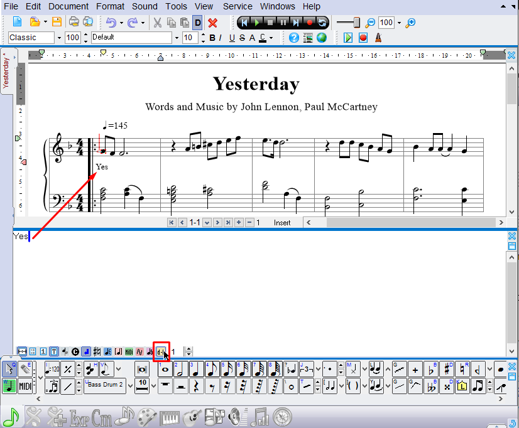Open the metronome tool

click(378, 38)
